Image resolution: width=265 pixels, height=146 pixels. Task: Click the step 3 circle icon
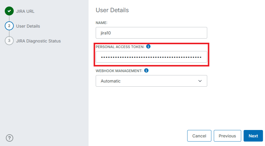(9, 41)
